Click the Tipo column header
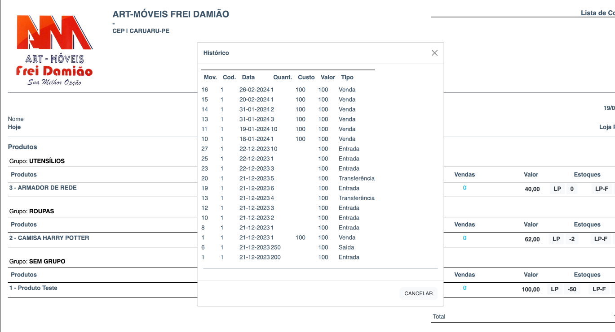This screenshot has height=332, width=615. click(347, 78)
